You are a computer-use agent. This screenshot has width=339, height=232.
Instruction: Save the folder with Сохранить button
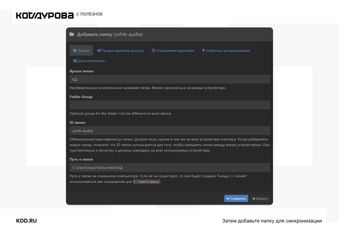tap(236, 199)
